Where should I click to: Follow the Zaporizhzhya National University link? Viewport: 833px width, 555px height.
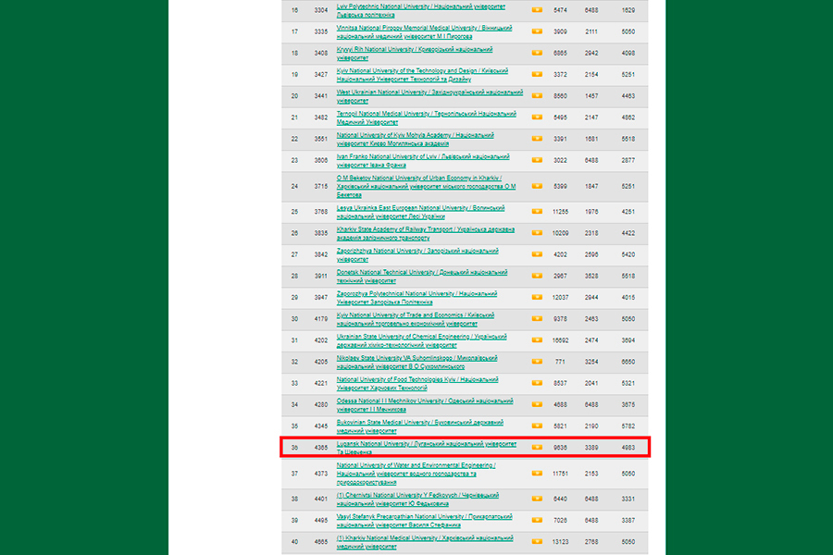[x=417, y=255]
